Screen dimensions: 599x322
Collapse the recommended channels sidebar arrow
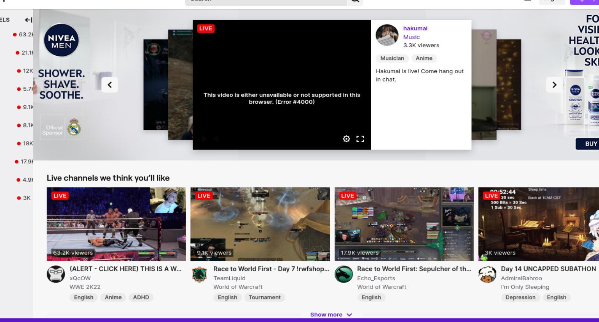pos(28,20)
